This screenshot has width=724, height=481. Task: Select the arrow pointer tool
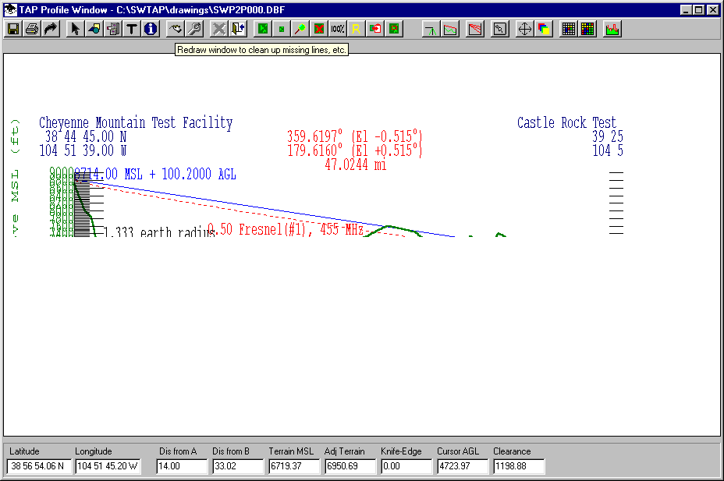point(75,29)
